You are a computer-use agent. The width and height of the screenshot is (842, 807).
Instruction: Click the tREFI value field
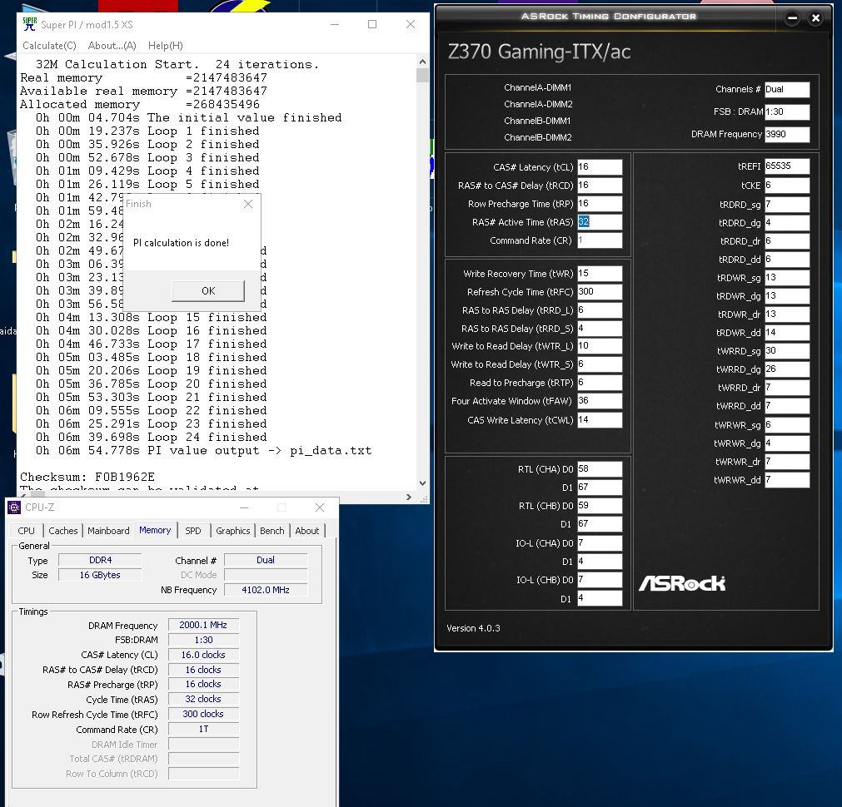787,166
